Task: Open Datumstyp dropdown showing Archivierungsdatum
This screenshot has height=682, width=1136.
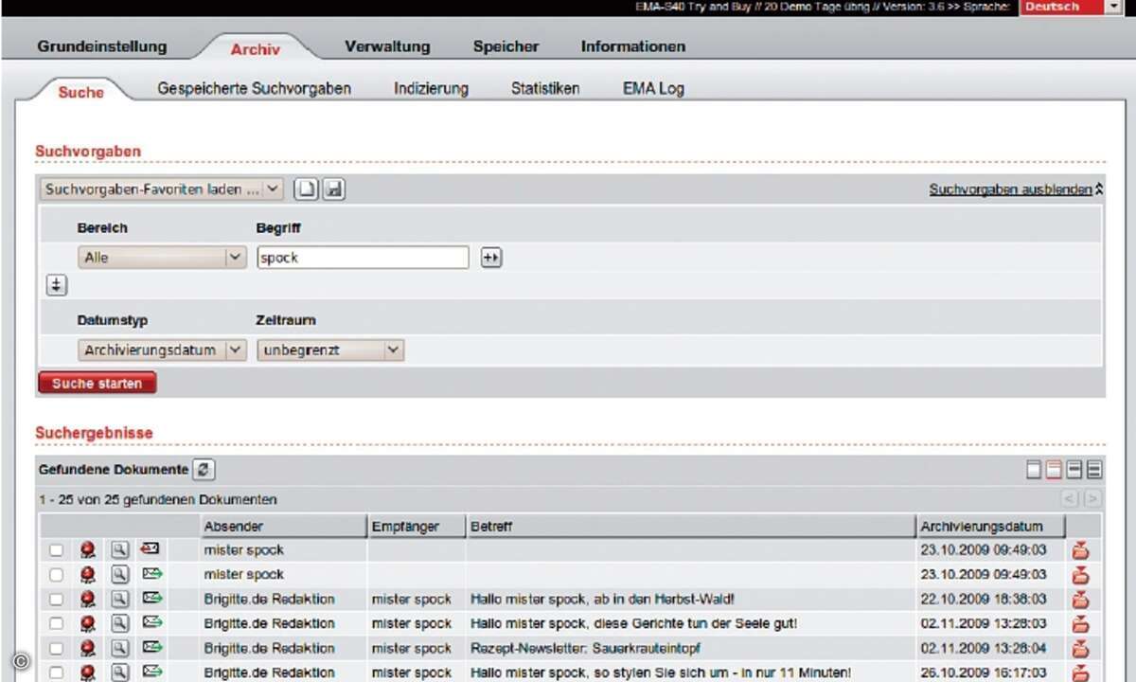Action: (162, 350)
